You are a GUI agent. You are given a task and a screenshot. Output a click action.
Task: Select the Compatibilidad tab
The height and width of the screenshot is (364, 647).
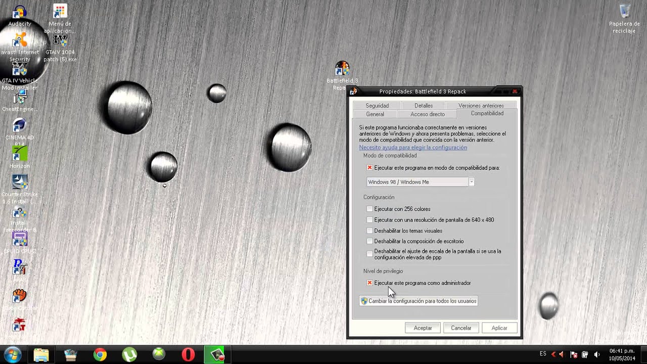[487, 114]
